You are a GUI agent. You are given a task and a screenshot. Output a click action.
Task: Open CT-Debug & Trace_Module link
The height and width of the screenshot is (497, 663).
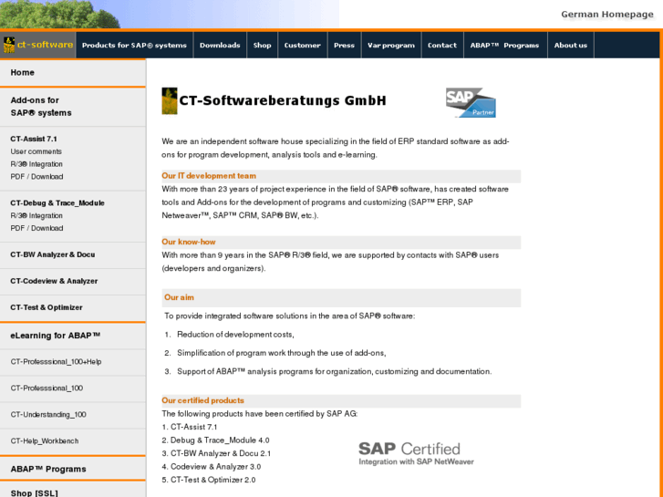pyautogui.click(x=57, y=203)
